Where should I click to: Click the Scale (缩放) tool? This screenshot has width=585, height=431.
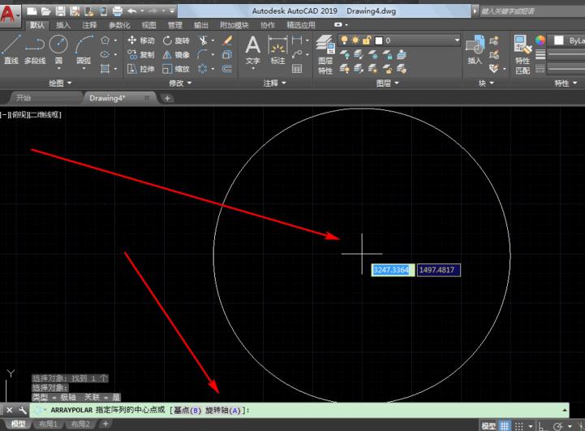[x=176, y=69]
